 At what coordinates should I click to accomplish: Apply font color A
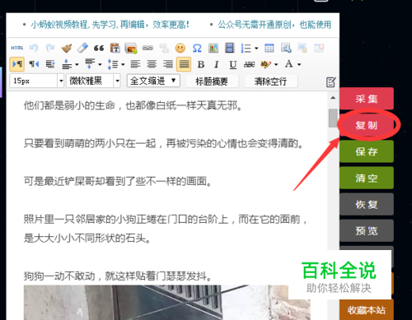tap(288, 64)
